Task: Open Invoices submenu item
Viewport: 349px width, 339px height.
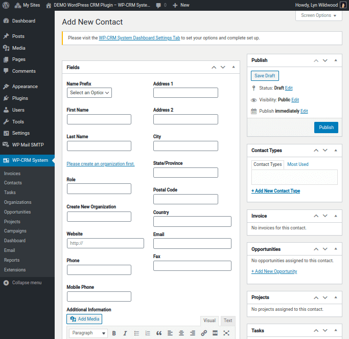Action: pyautogui.click(x=12, y=174)
